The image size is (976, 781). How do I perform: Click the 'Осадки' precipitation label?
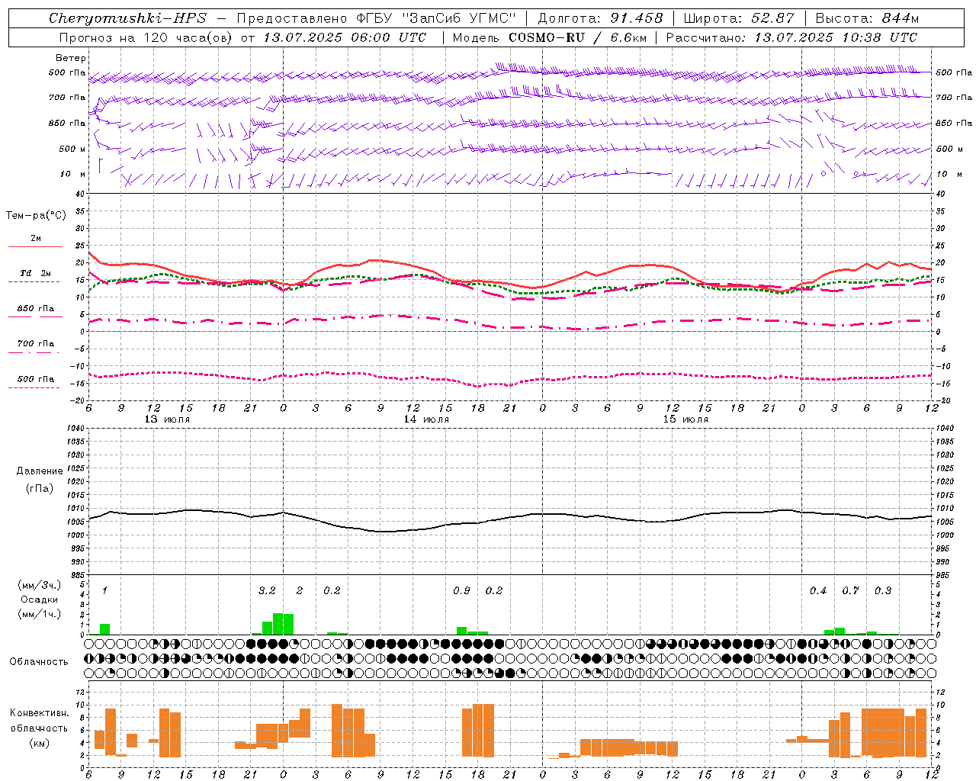tap(39, 599)
